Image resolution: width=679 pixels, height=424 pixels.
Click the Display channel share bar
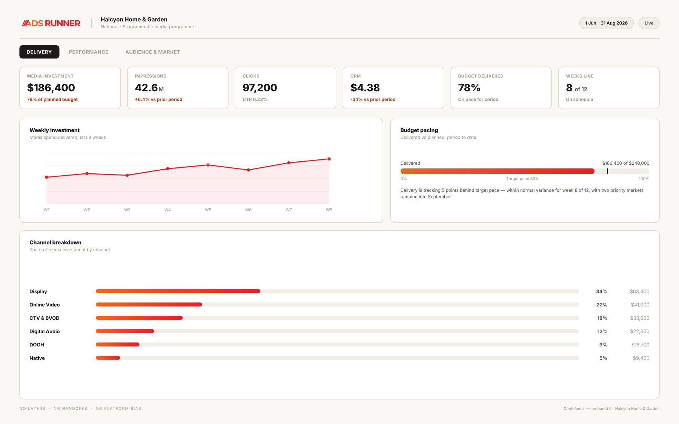click(x=337, y=291)
